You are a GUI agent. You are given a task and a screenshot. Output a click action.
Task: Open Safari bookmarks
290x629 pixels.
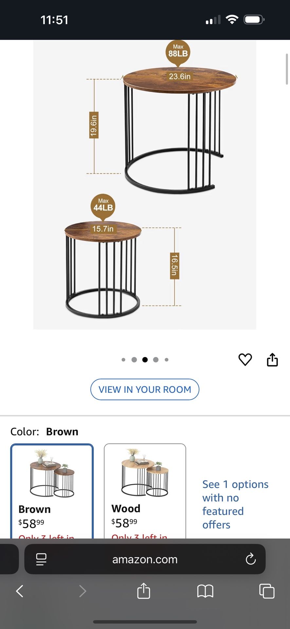[205, 591]
